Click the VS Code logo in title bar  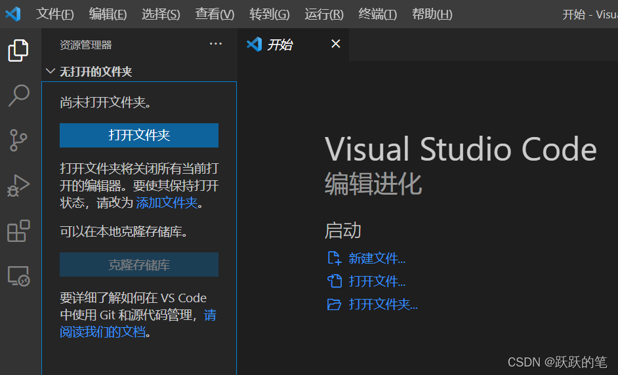click(13, 14)
